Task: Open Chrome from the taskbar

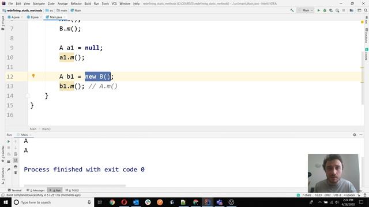Action: 112,202
